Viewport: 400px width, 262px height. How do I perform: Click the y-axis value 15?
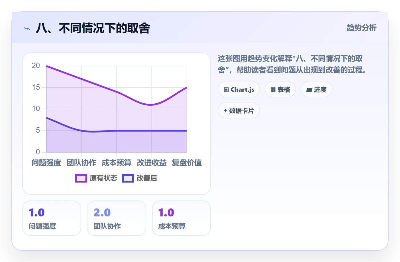36,87
